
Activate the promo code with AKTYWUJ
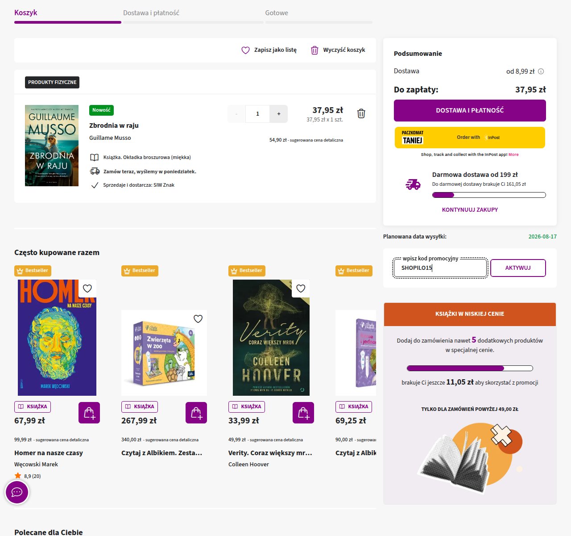coord(518,268)
